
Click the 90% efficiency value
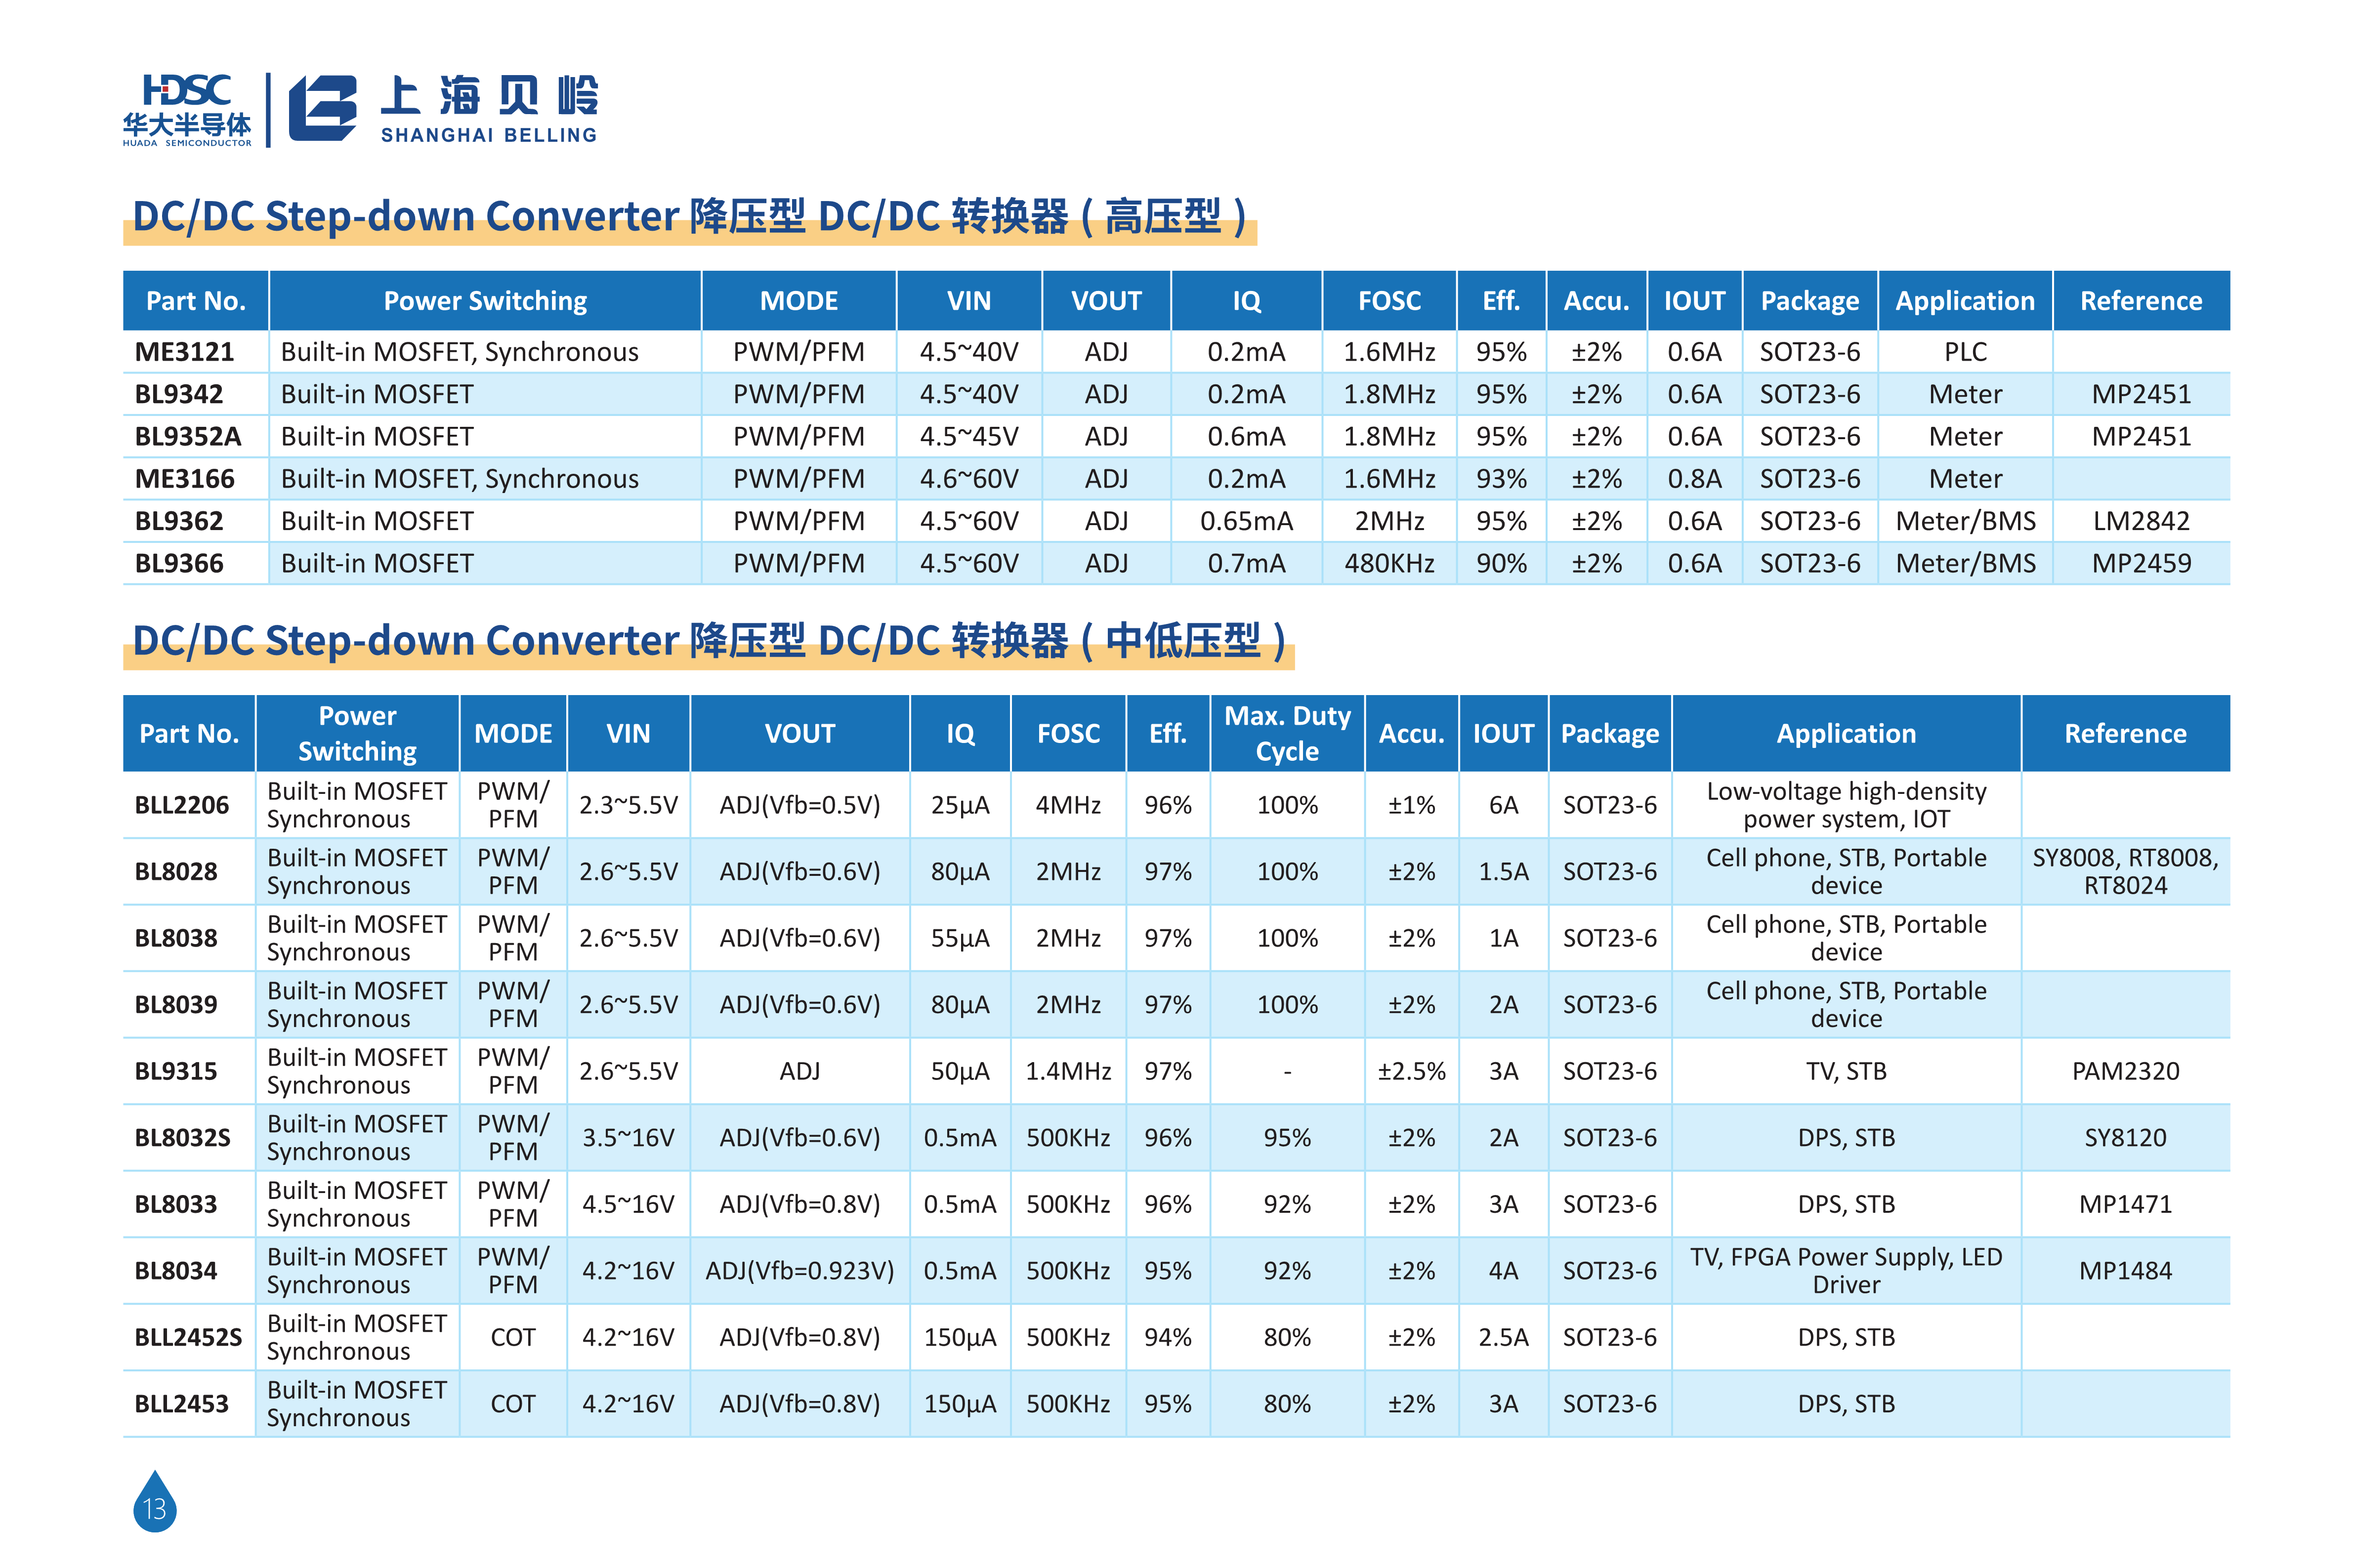pos(1501,563)
